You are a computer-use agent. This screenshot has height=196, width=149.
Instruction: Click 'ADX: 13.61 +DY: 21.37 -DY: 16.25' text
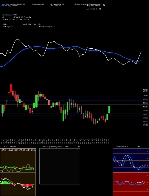[19, 150]
